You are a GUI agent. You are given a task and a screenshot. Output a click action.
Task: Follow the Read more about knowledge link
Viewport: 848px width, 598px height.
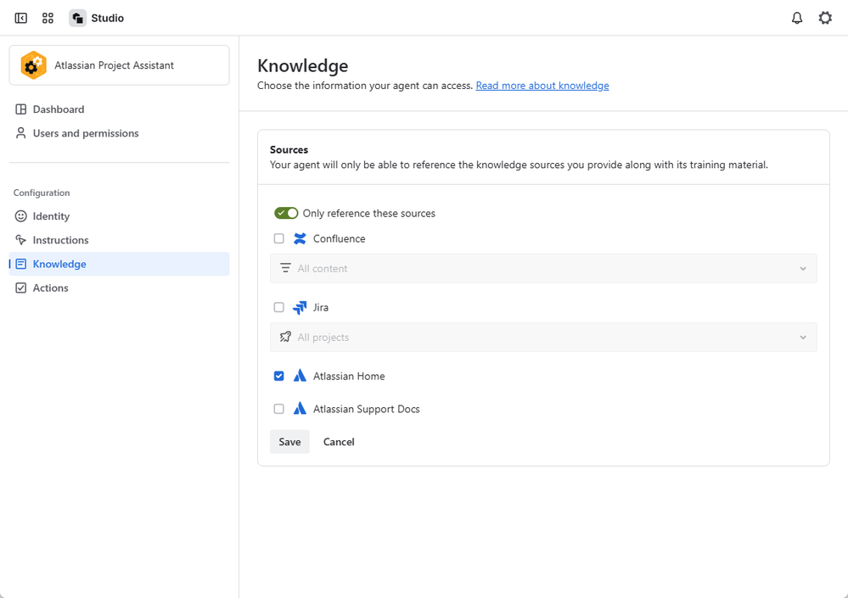point(542,86)
